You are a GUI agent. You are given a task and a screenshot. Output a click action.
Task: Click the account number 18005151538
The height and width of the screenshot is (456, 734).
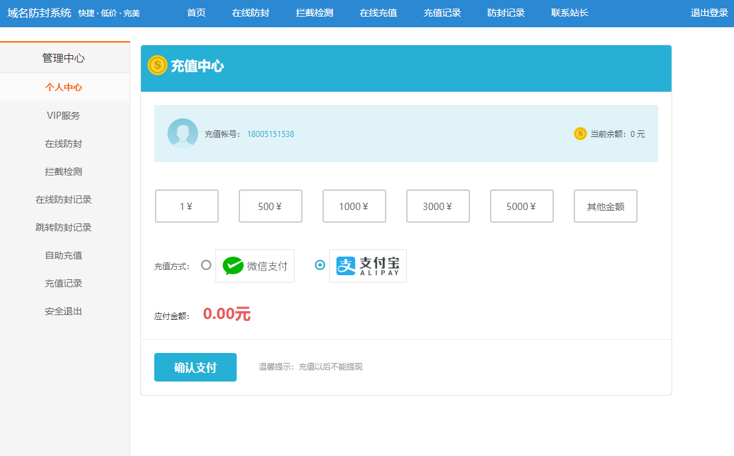pyautogui.click(x=271, y=134)
